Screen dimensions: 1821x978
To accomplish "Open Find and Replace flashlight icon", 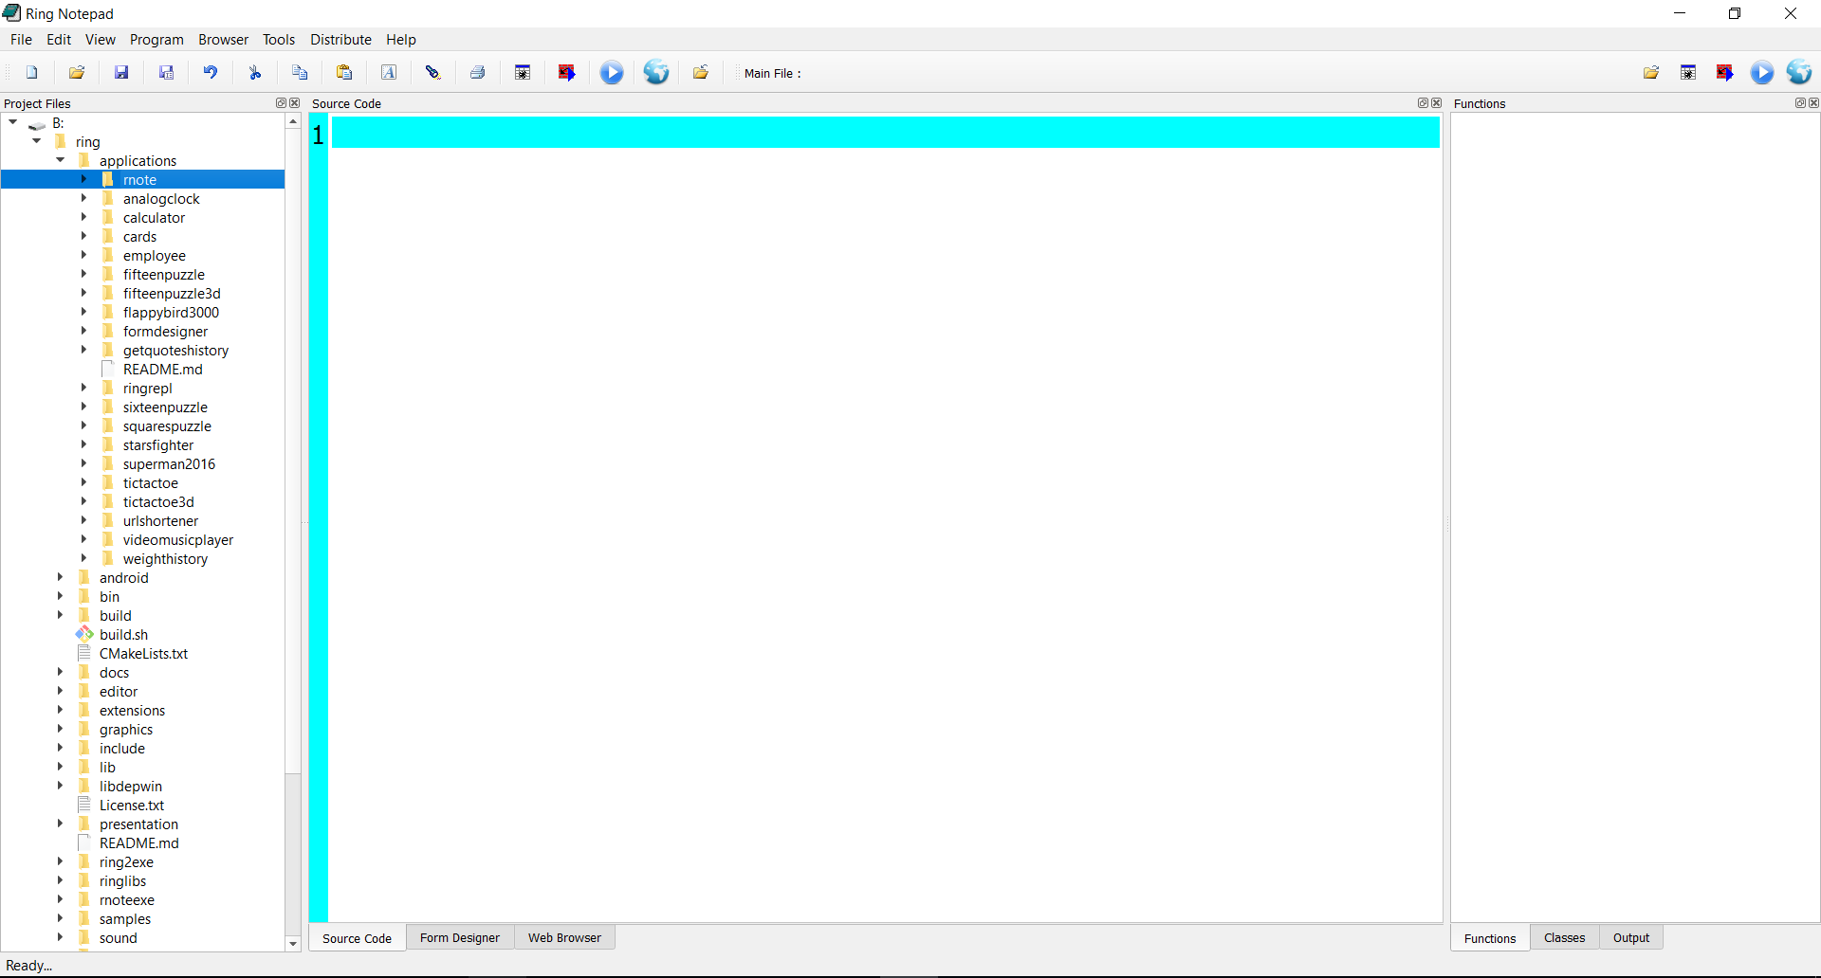I will (x=433, y=73).
